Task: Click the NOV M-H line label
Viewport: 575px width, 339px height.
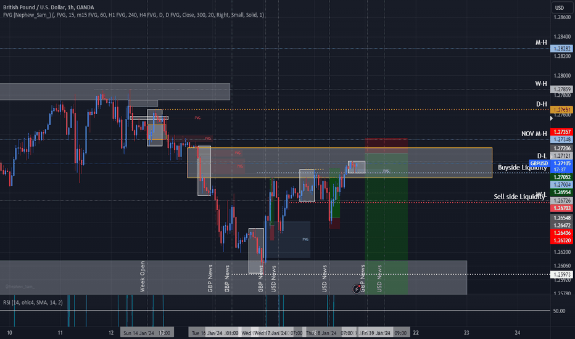Action: coord(534,134)
